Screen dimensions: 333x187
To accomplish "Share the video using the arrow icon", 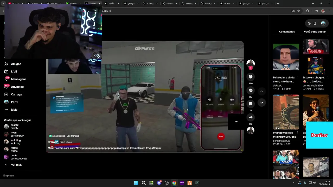I will 251,117.
